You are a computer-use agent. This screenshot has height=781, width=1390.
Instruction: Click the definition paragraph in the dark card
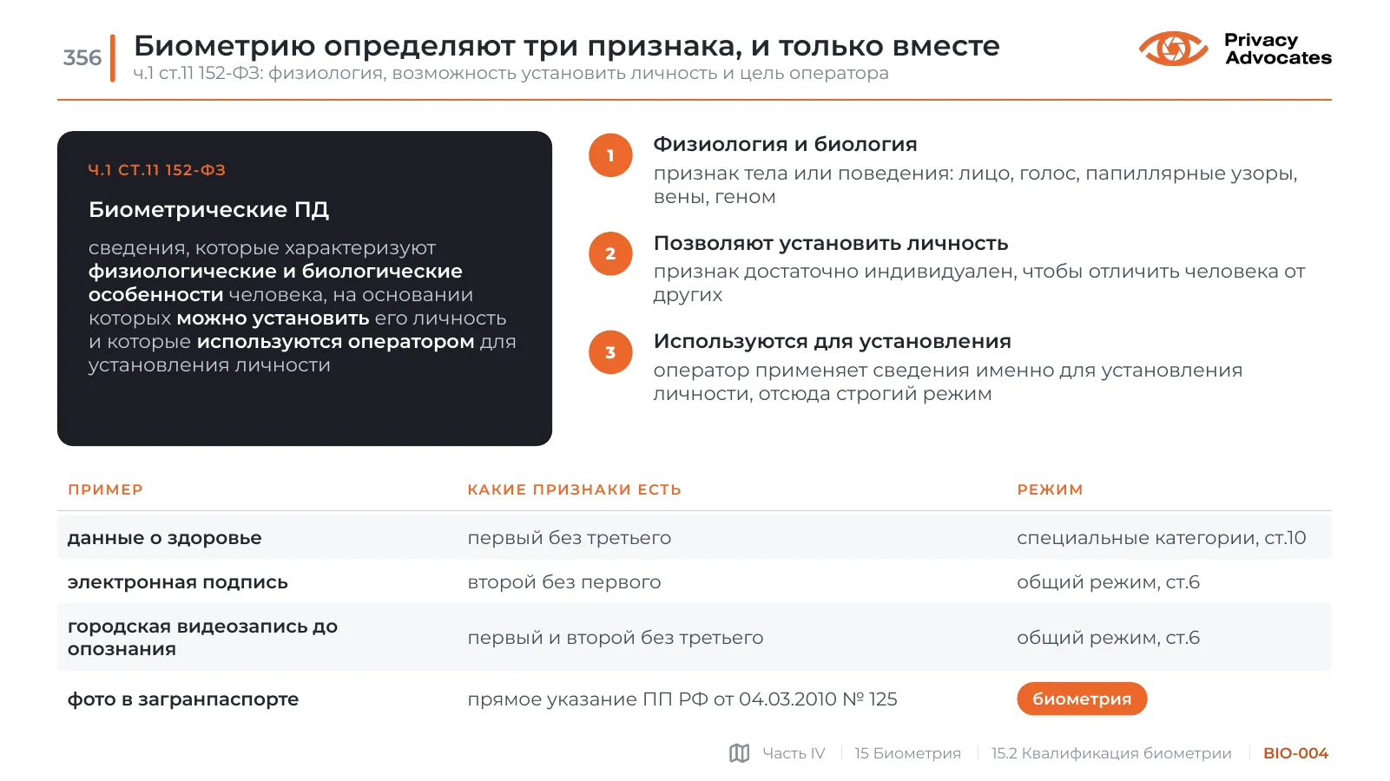click(302, 306)
